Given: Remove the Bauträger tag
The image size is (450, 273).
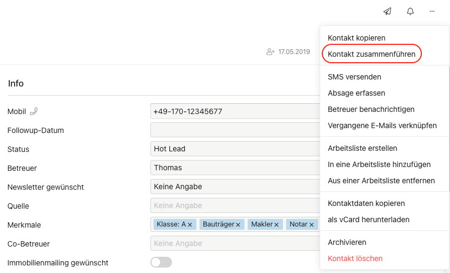Looking at the screenshot, I should (x=238, y=225).
